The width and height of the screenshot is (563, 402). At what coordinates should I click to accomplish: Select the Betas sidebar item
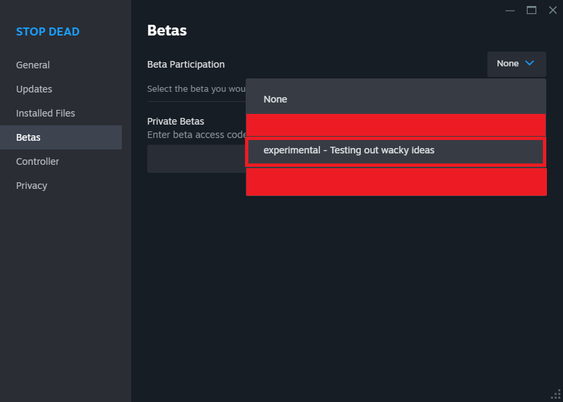click(28, 137)
